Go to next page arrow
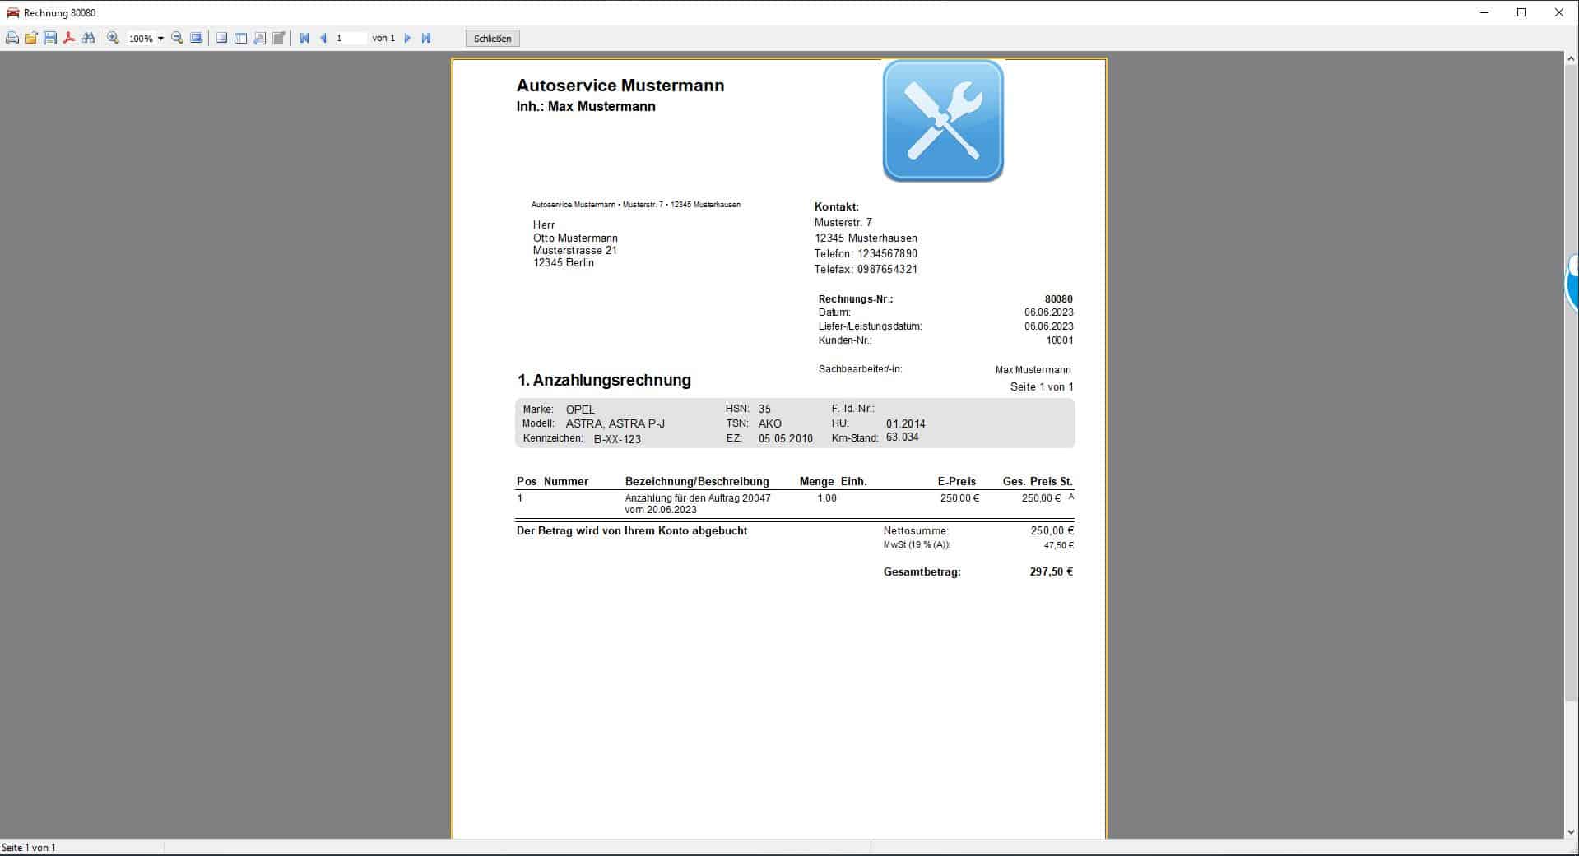 (x=407, y=38)
